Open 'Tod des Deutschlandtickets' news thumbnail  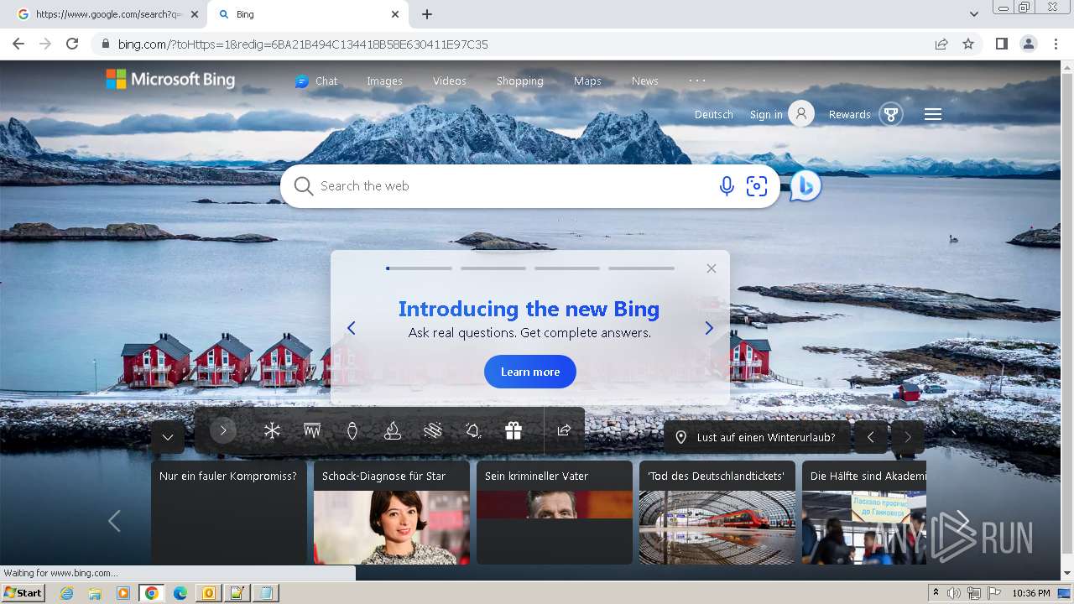click(717, 527)
